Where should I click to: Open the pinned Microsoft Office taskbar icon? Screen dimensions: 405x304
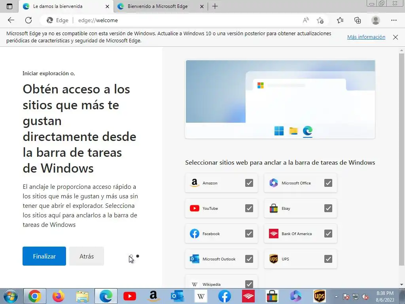tap(296, 296)
